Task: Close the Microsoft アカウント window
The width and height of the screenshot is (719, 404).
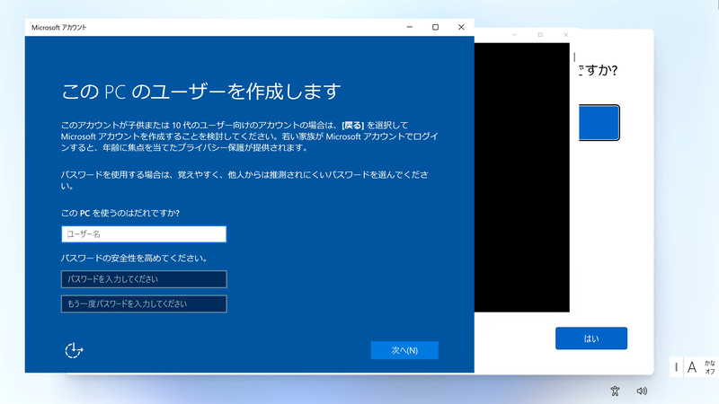Action: pyautogui.click(x=461, y=27)
